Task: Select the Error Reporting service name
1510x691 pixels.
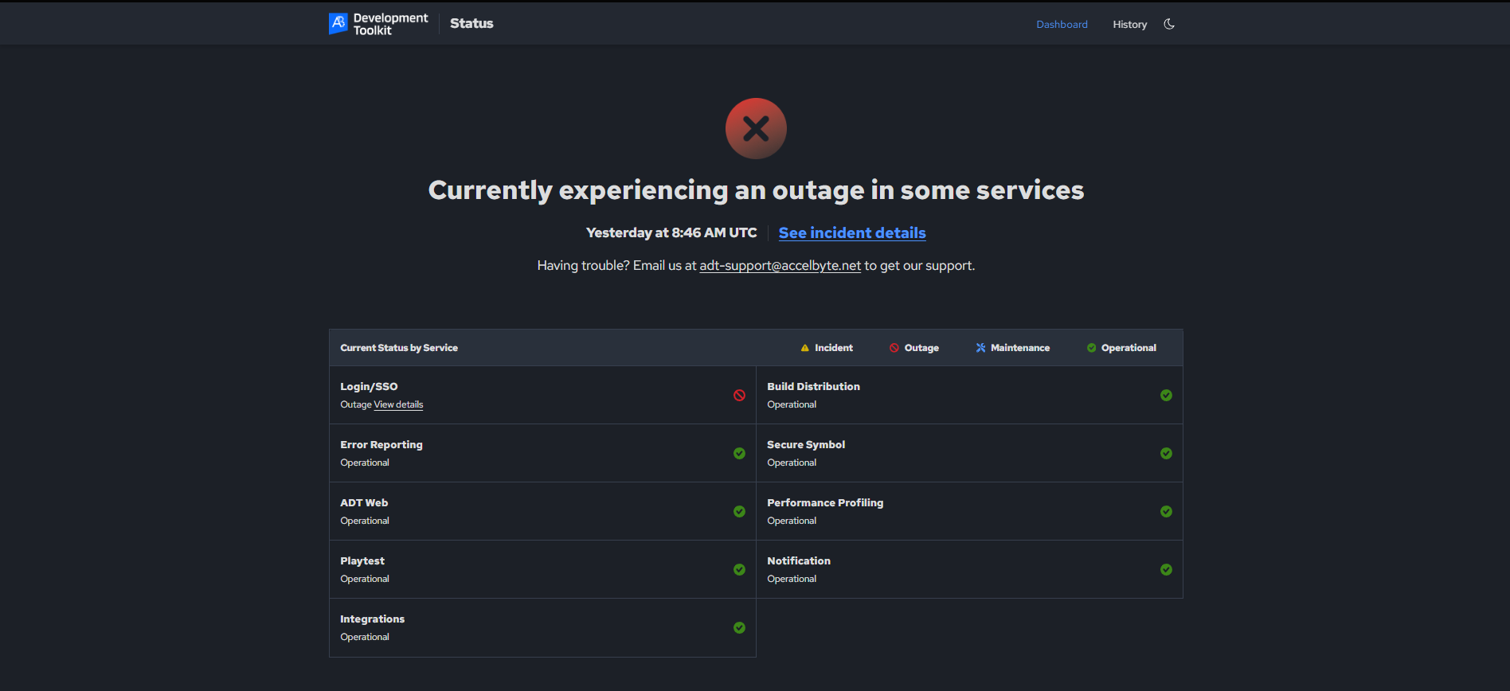Action: coord(381,445)
